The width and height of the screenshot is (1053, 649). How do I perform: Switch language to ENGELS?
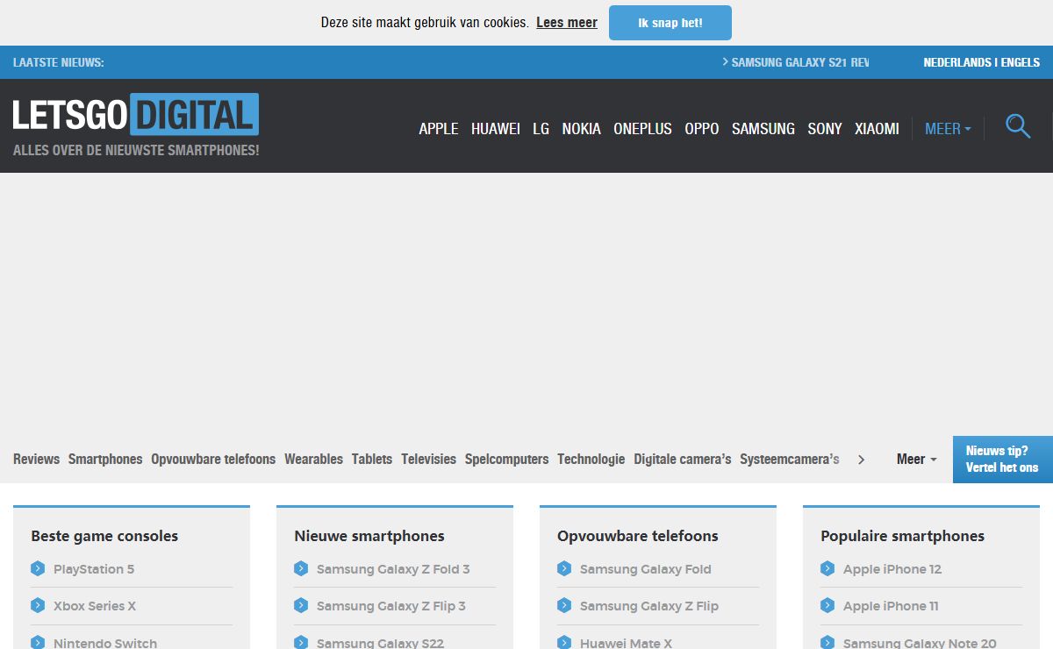[x=1021, y=62]
